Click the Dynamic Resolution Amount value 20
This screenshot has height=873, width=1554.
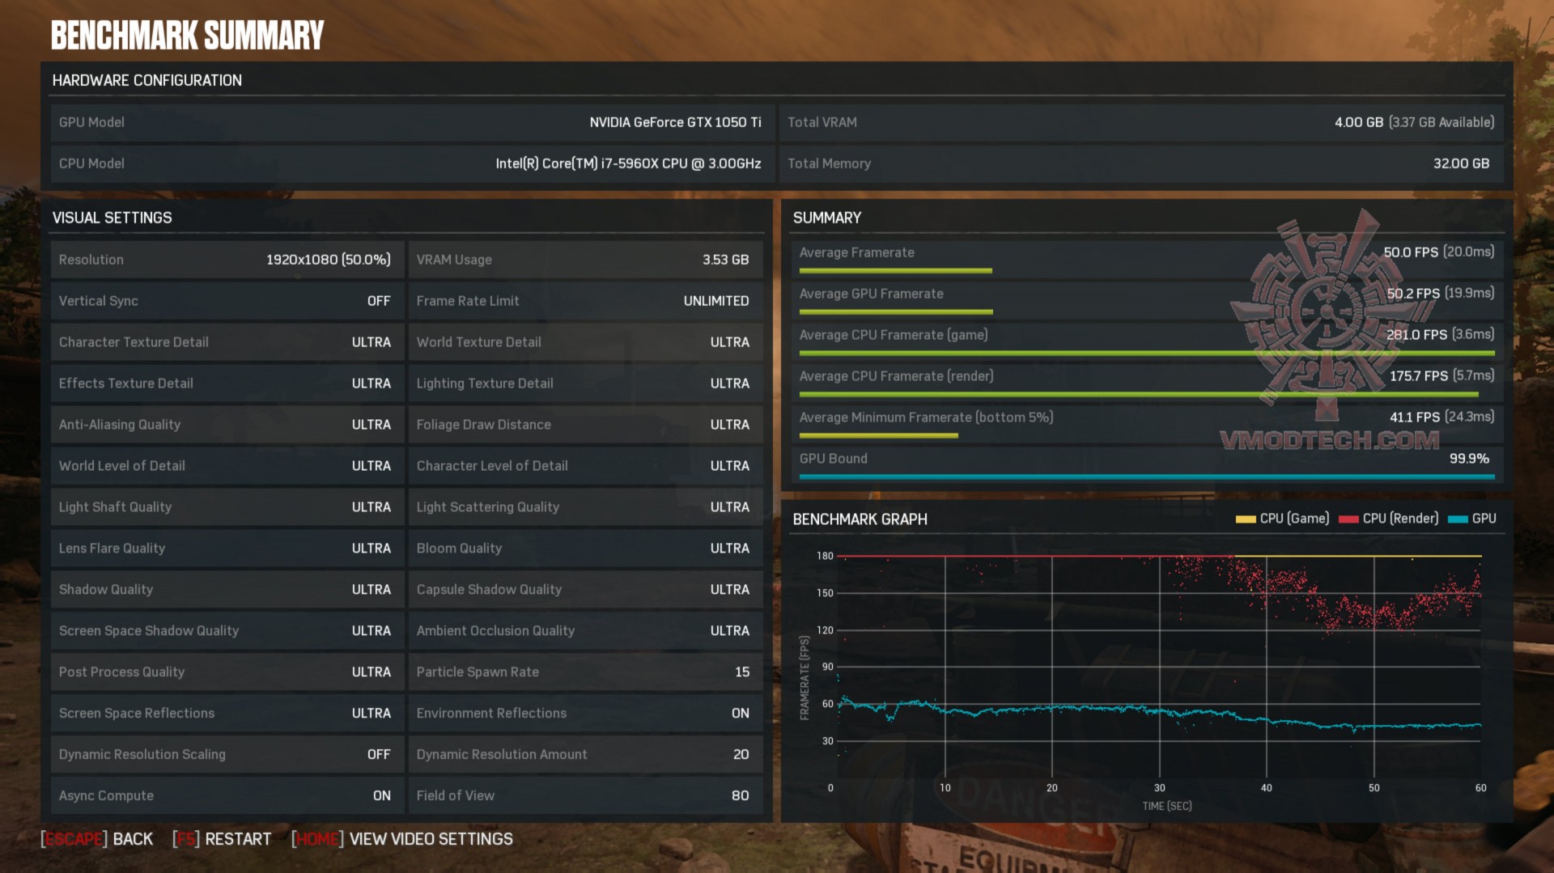click(741, 755)
